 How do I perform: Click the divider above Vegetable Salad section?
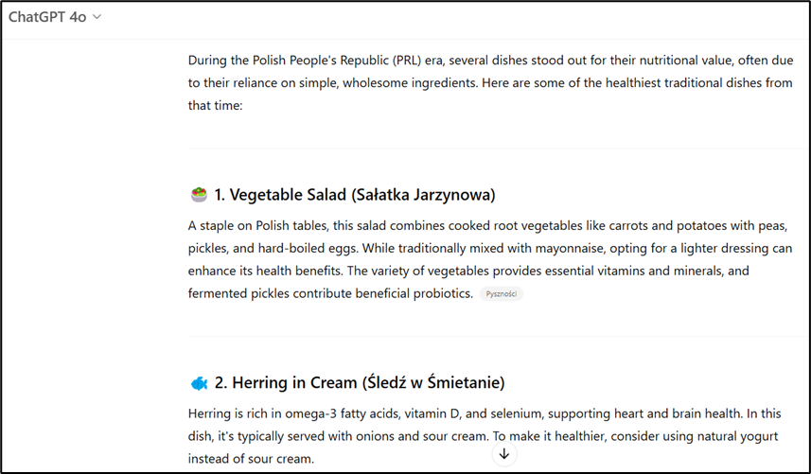[498, 149]
